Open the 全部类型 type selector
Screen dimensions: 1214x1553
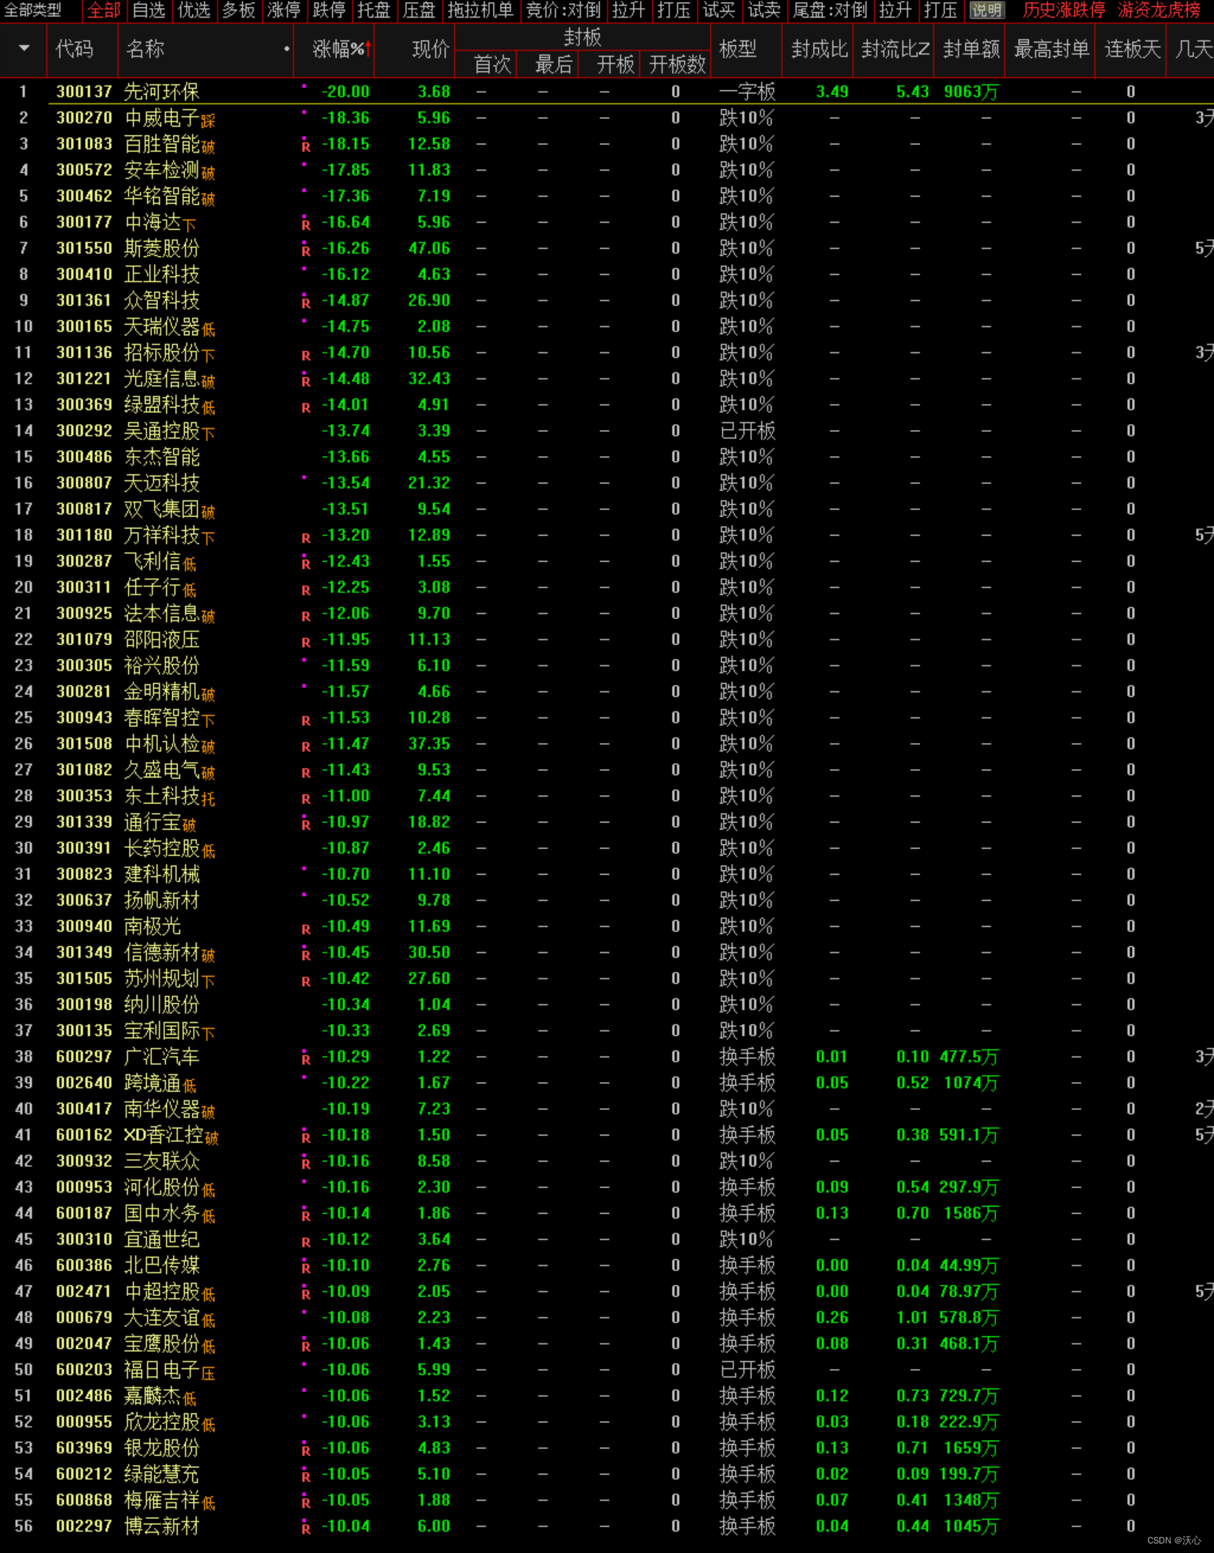32,10
